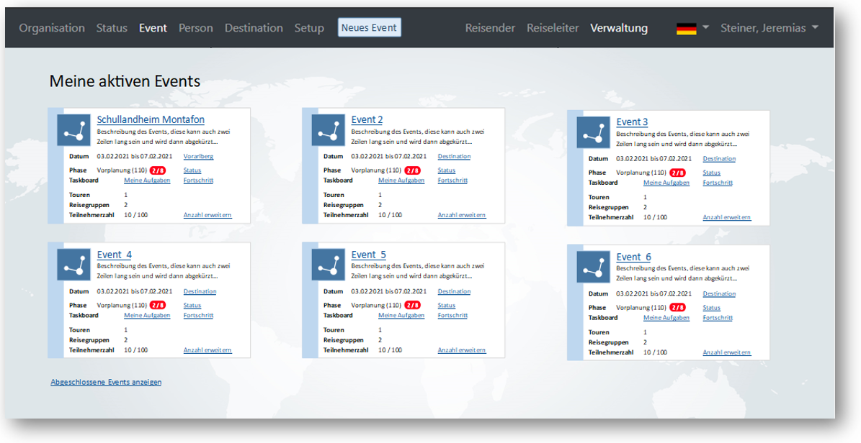Open the Schullandheim Montafon event title link

151,120
